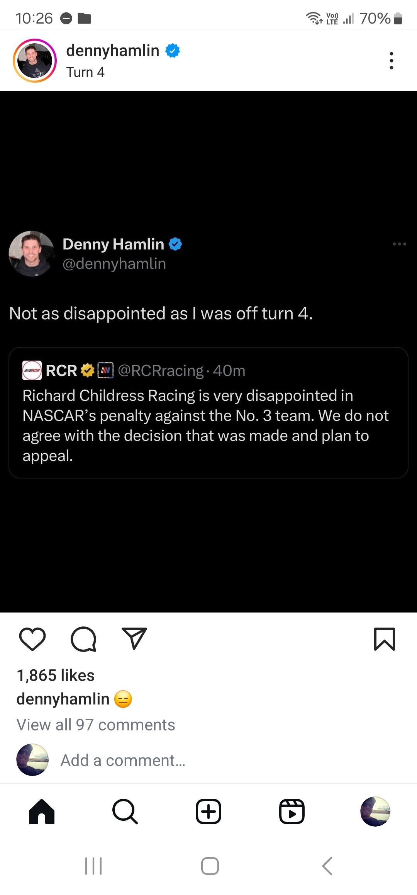417x895 pixels.
Task: Open the Search and explore tab
Action: [125, 812]
